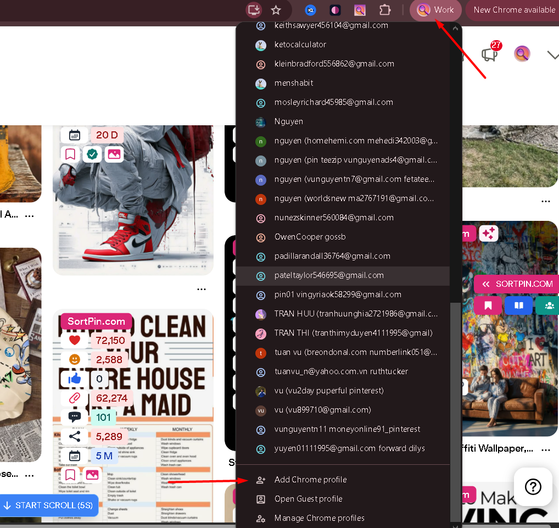Click thumbs up icon beside 0
Screen dimensions: 559x528
75,379
